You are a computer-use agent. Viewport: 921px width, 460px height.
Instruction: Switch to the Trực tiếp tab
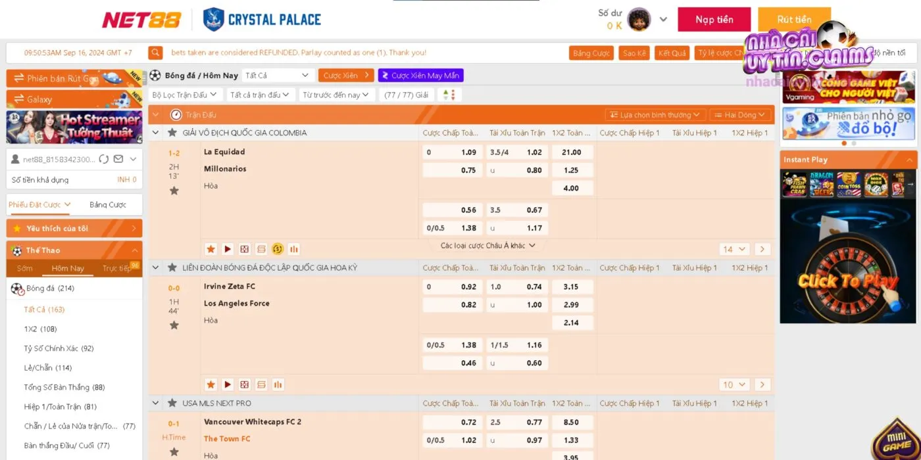coord(117,268)
